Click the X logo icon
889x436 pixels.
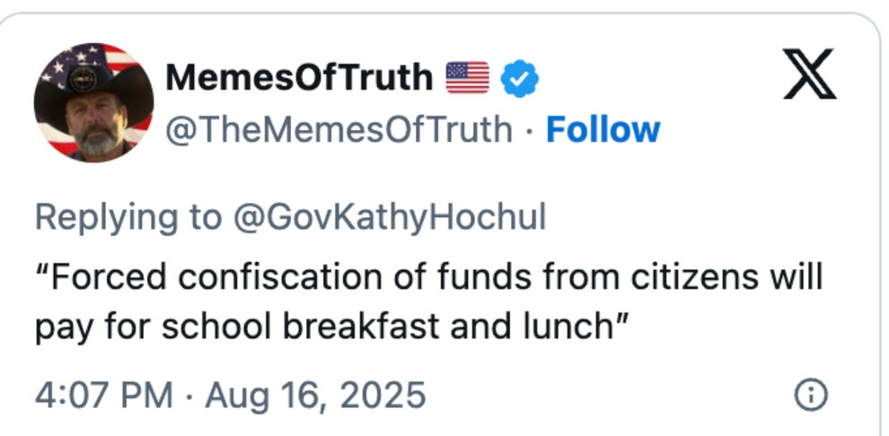click(x=809, y=74)
